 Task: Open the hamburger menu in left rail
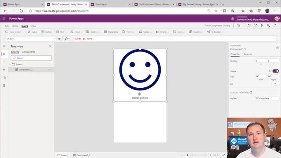(x=4, y=47)
